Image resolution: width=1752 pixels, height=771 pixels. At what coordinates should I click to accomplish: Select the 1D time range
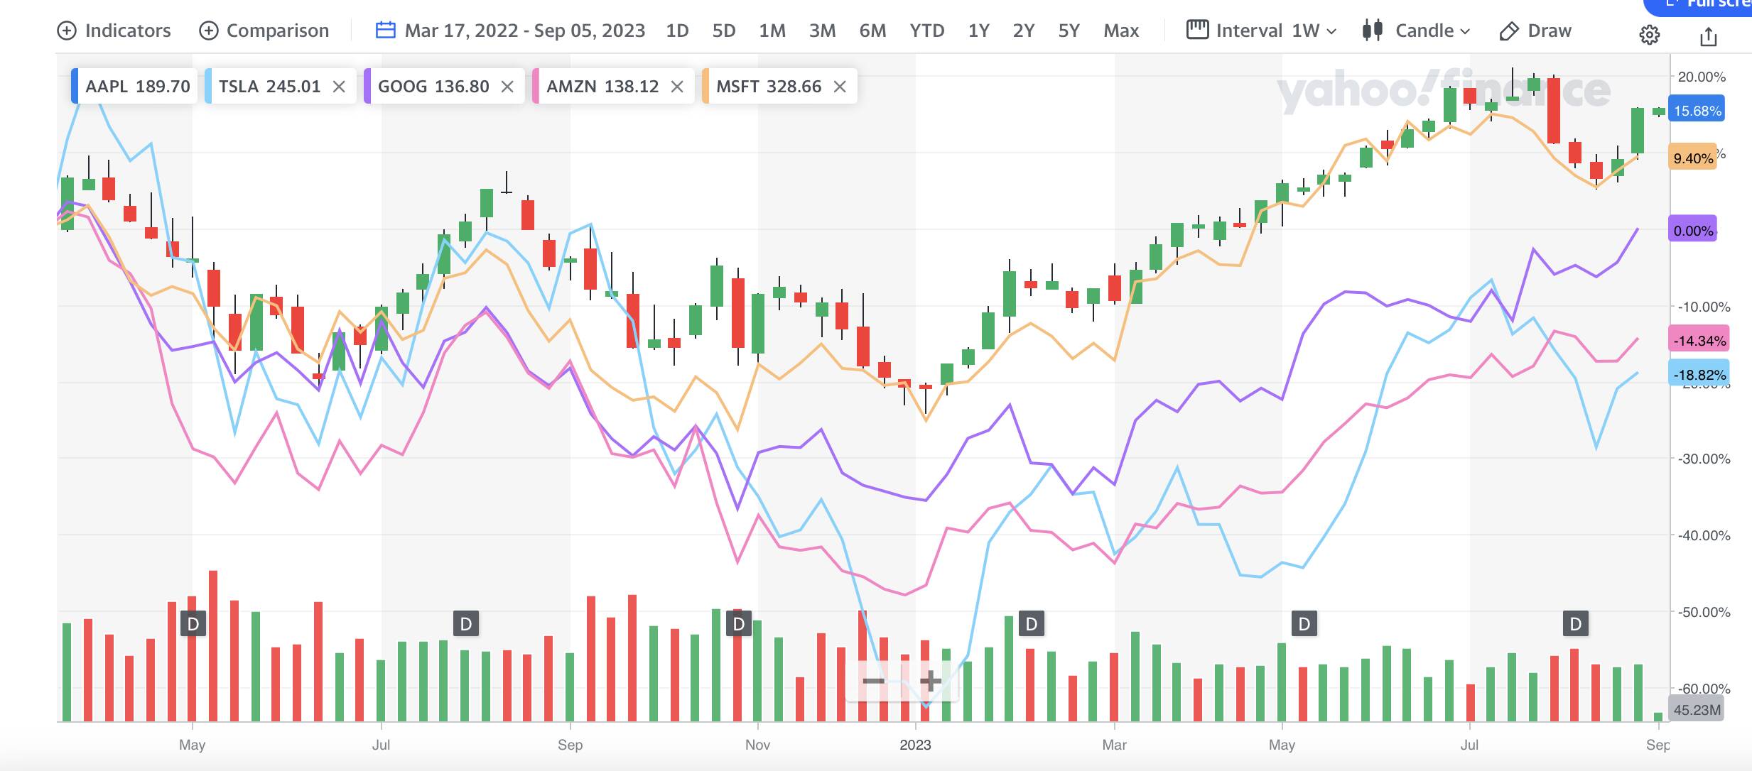click(677, 31)
